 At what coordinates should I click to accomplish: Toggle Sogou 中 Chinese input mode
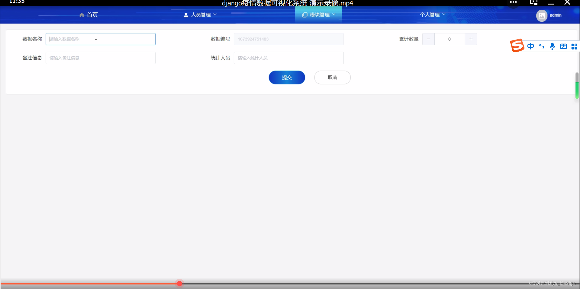pyautogui.click(x=530, y=46)
